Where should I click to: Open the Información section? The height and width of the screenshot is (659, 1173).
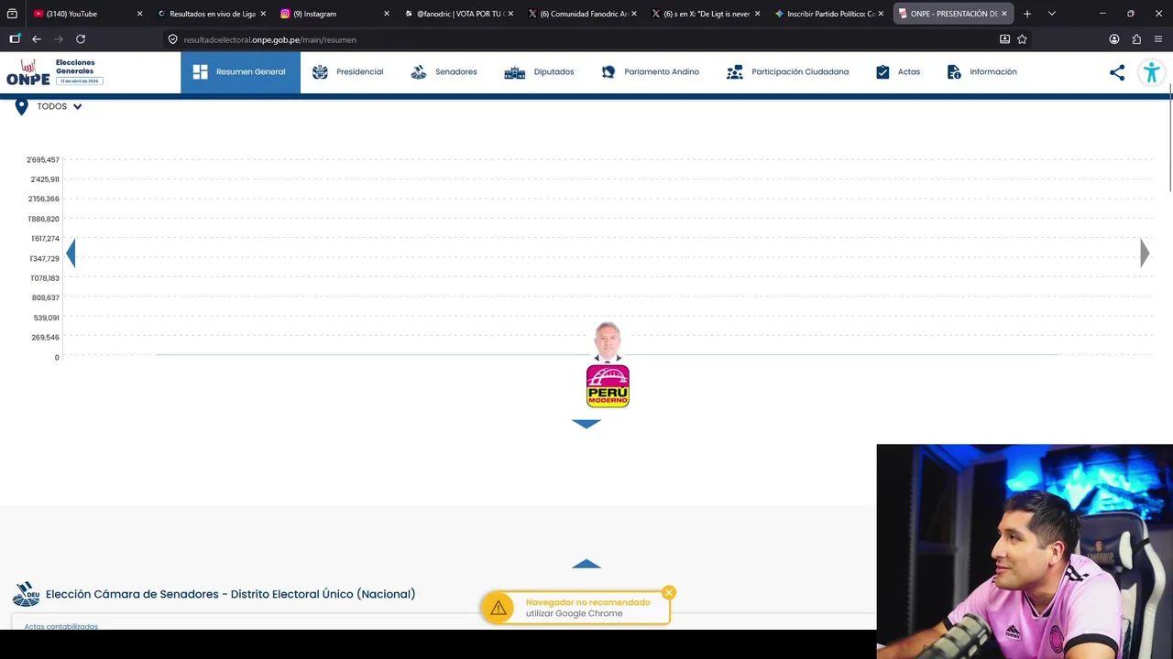pyautogui.click(x=981, y=72)
